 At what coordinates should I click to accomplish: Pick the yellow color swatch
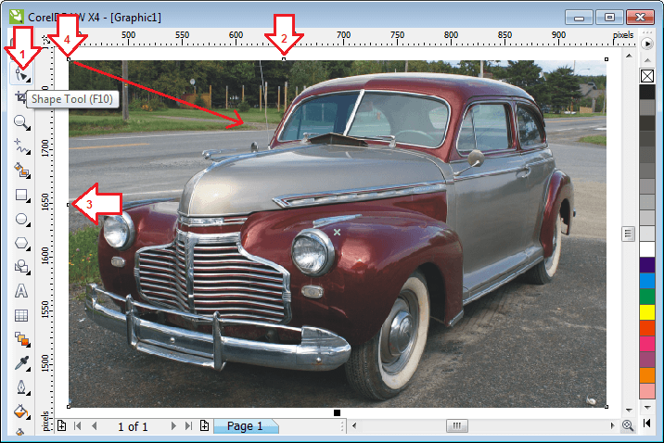click(x=647, y=311)
